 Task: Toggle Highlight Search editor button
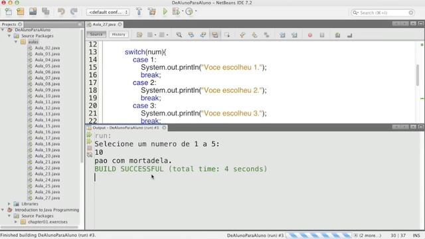click(215, 35)
